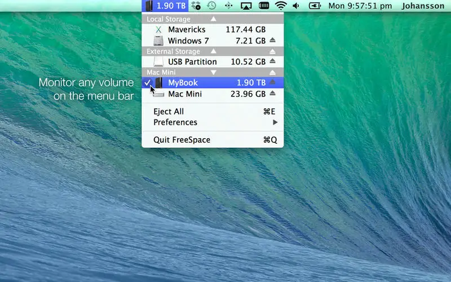
Task: Click the 10.52 GB free space value
Action: 248,61
